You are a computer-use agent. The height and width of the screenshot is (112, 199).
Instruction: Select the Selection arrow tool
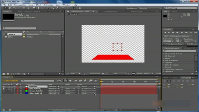click(x=5, y=8)
